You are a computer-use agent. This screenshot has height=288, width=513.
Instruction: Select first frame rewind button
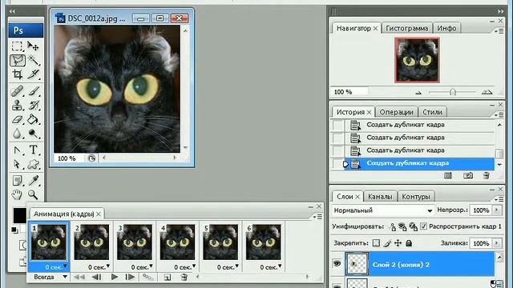(79, 278)
